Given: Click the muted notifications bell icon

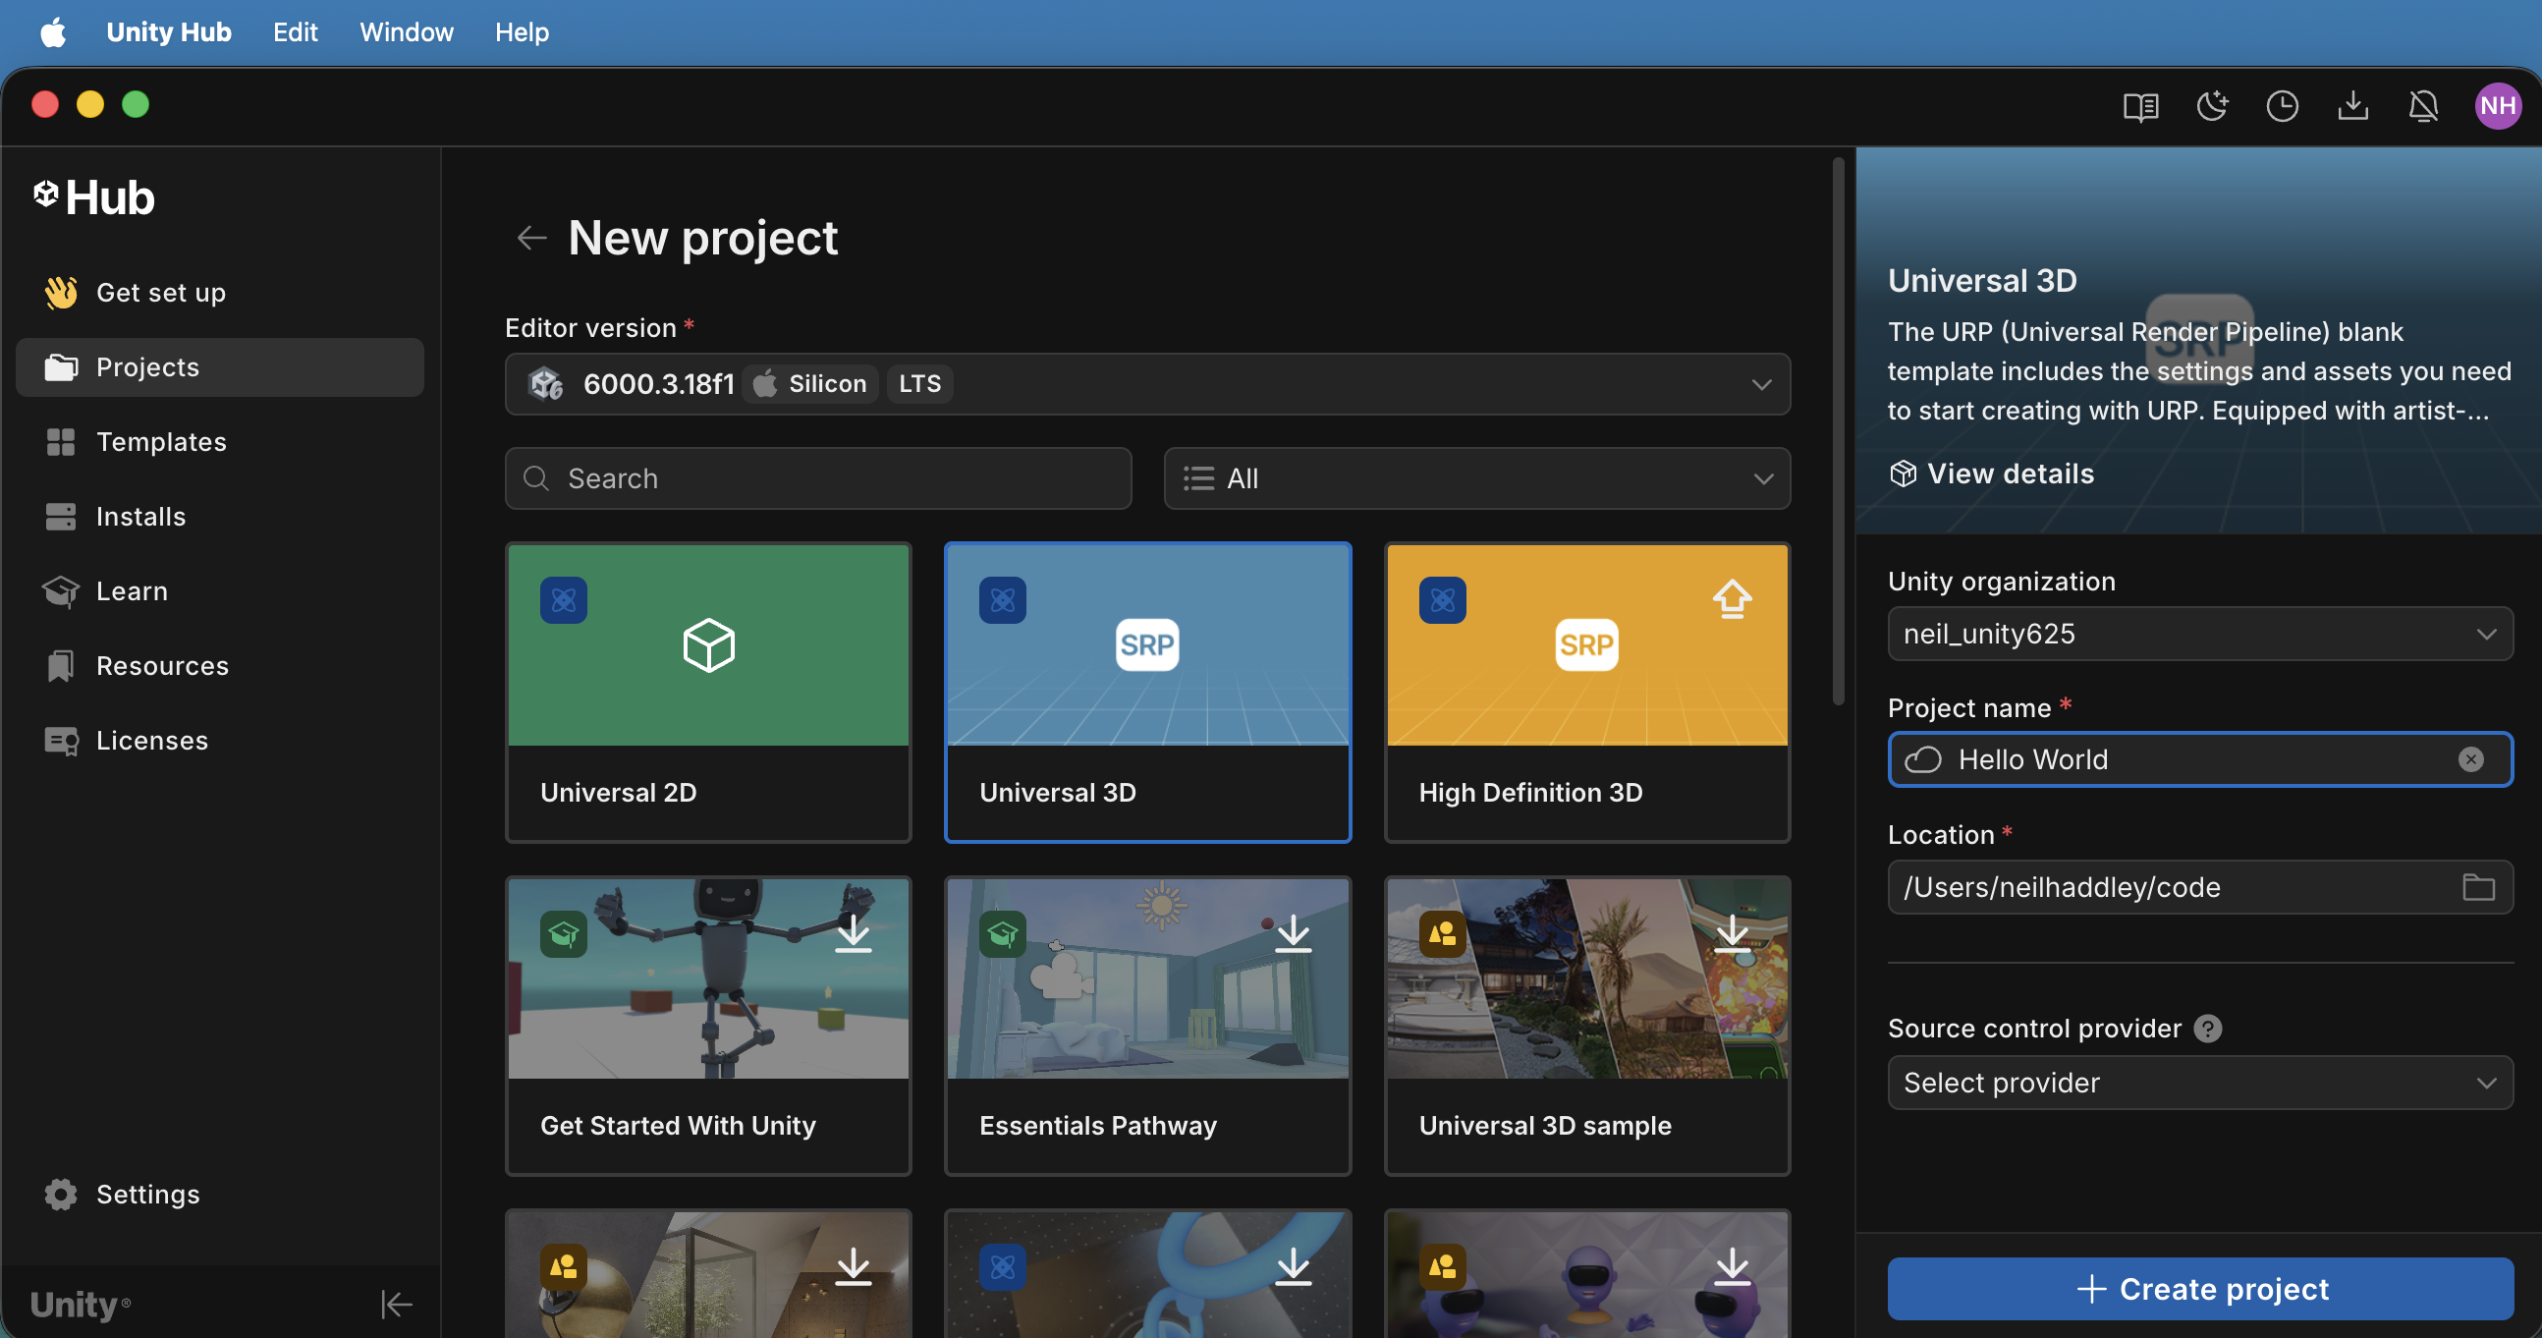Looking at the screenshot, I should (x=2423, y=105).
